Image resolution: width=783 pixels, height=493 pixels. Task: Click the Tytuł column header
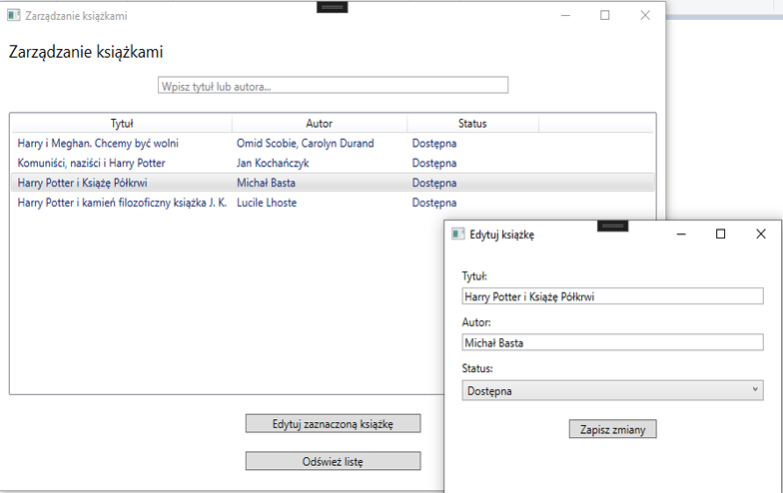pos(122,124)
